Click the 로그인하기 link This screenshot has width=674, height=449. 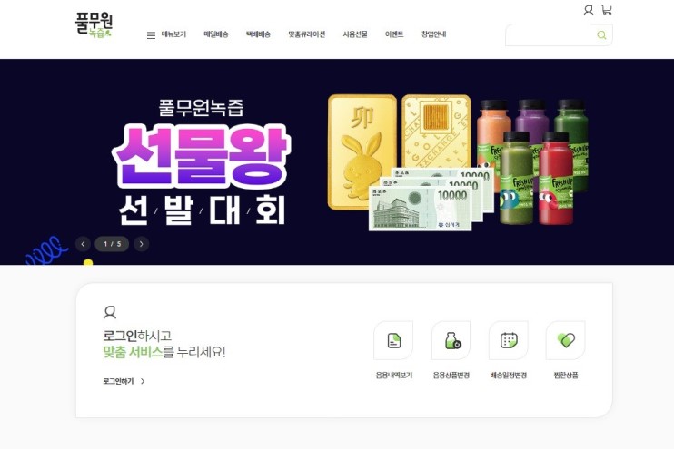tap(124, 381)
